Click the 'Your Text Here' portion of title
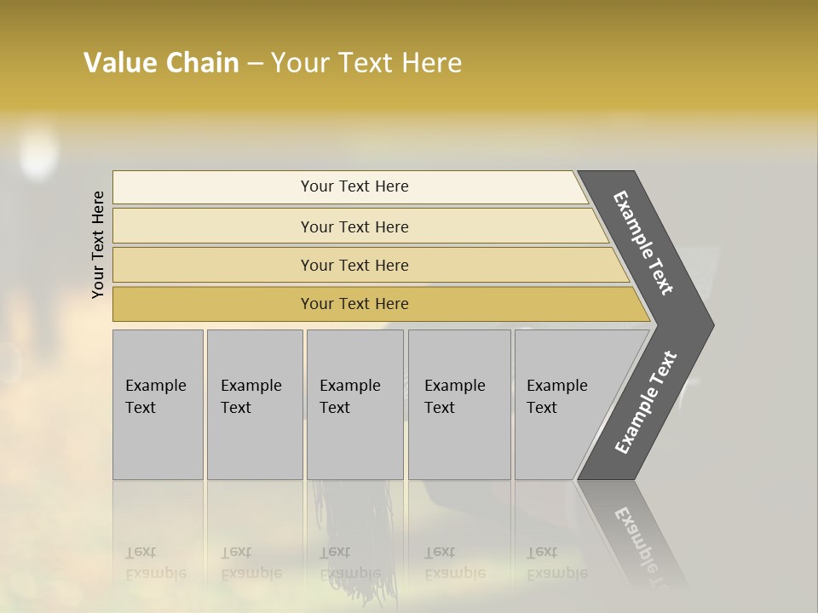This screenshot has height=613, width=818. pos(366,63)
